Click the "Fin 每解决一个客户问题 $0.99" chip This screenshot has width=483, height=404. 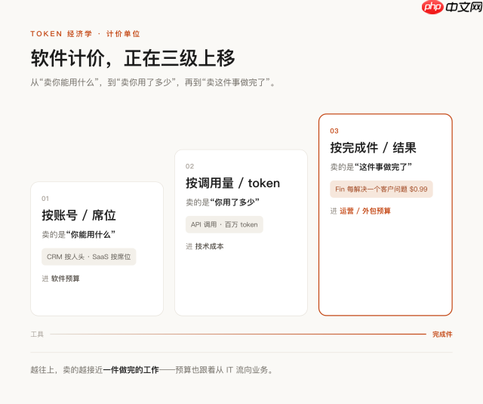coord(381,190)
